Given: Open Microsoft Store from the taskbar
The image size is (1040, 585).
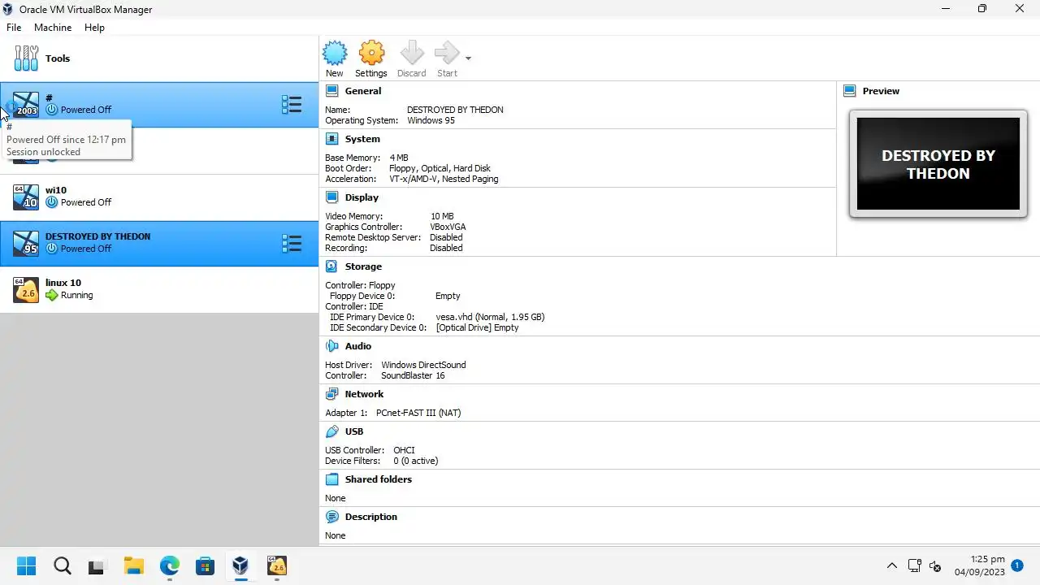Looking at the screenshot, I should (205, 565).
